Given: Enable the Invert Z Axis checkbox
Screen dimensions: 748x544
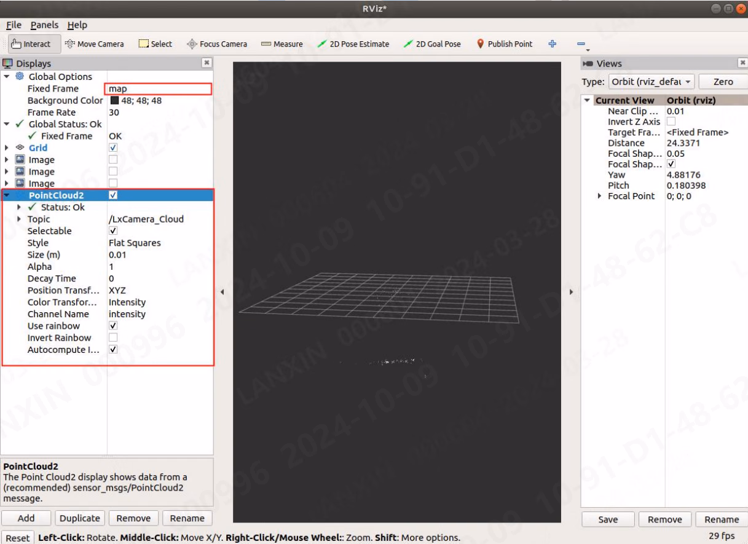Looking at the screenshot, I should pos(671,122).
